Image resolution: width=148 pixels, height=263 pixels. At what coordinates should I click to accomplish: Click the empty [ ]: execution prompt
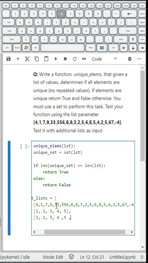[25, 146]
